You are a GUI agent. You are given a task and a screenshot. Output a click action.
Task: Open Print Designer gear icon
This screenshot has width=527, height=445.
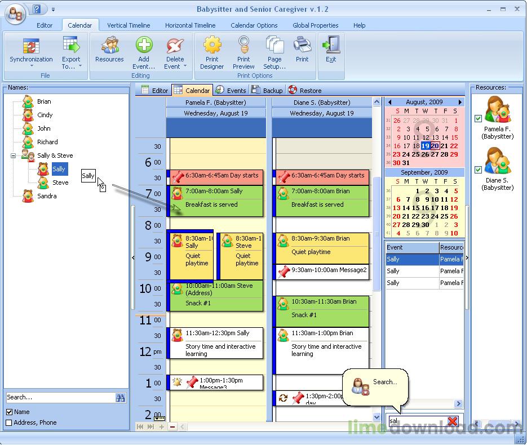212,45
